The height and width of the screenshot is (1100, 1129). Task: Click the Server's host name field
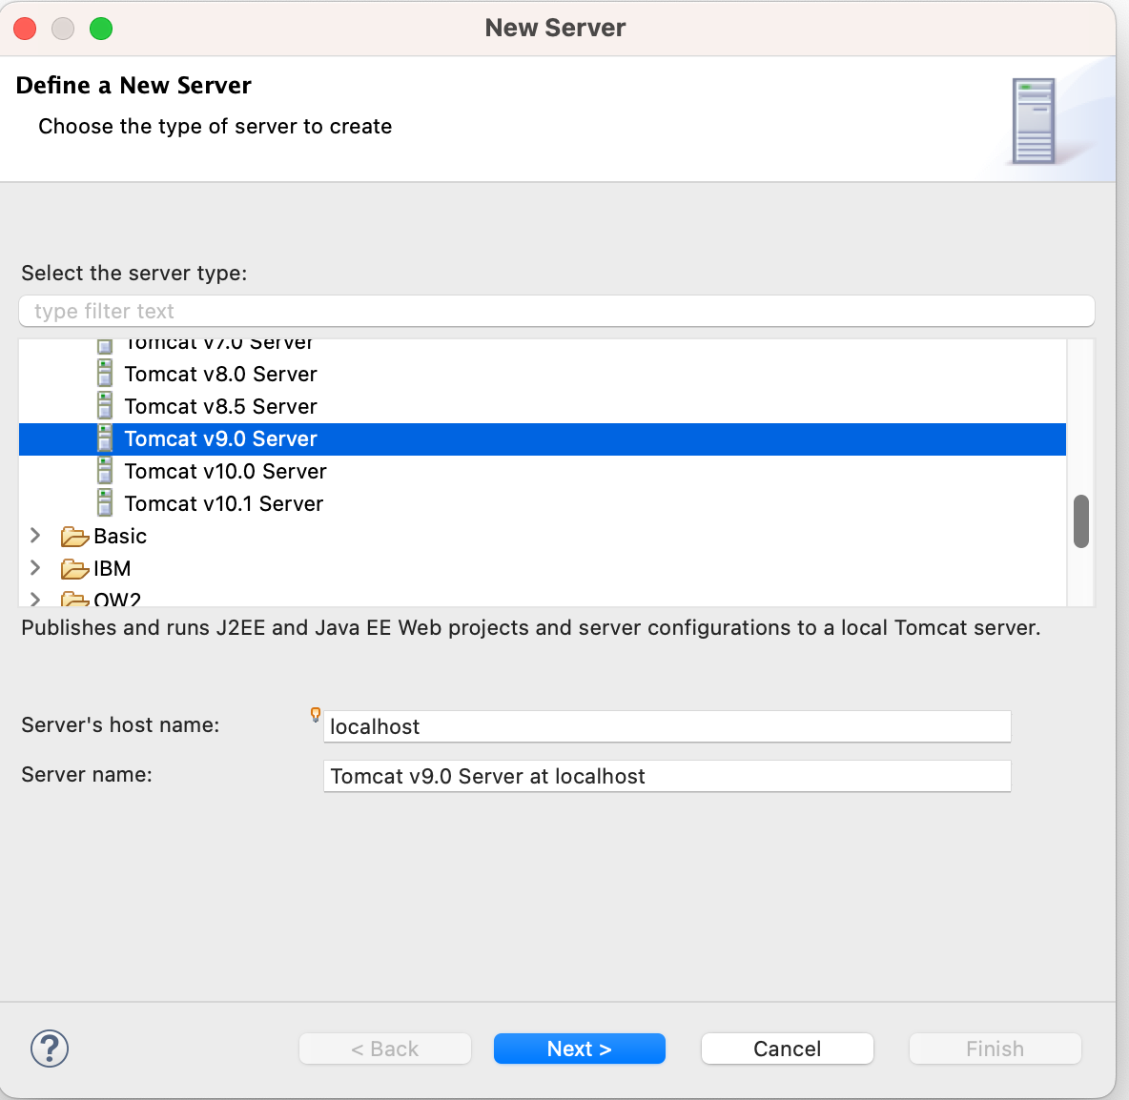tap(667, 726)
